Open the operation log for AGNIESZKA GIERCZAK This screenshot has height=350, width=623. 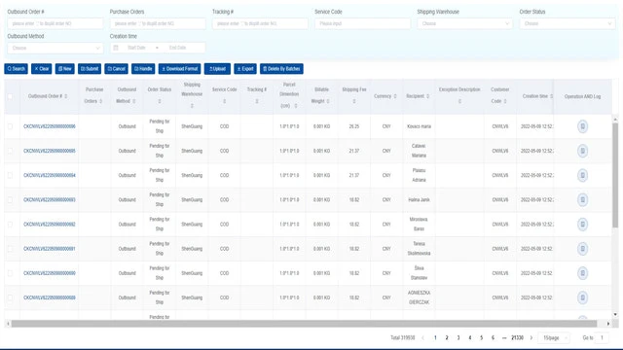pyautogui.click(x=582, y=297)
